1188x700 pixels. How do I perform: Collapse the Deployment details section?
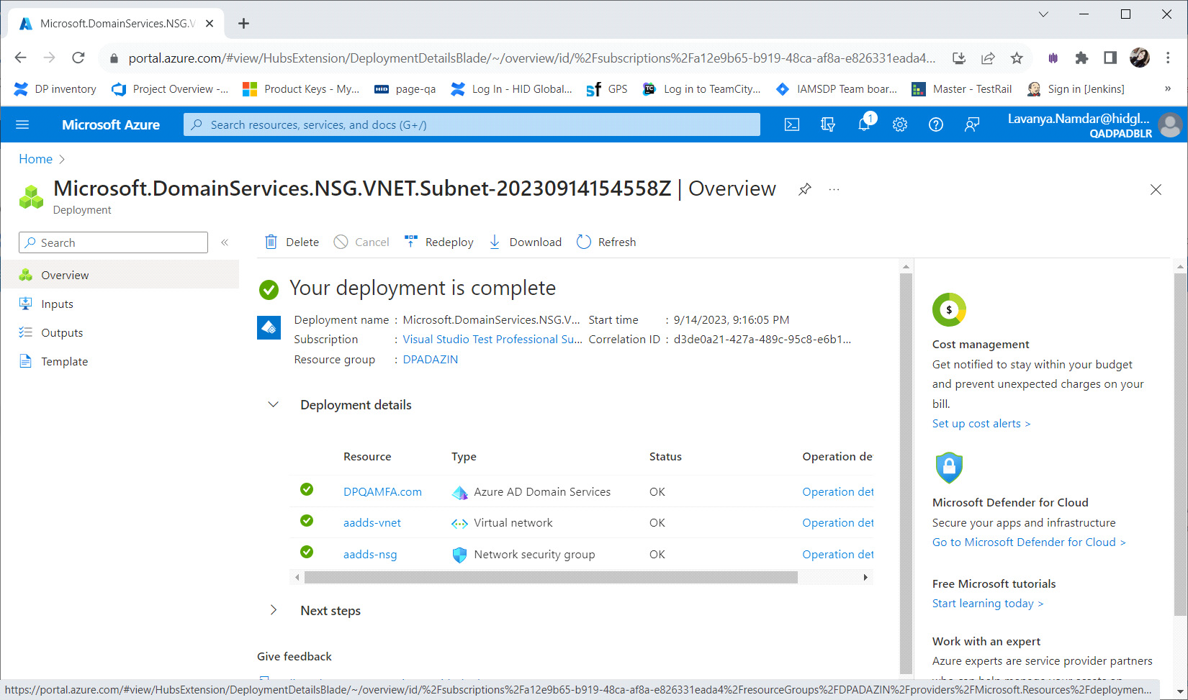click(x=274, y=404)
